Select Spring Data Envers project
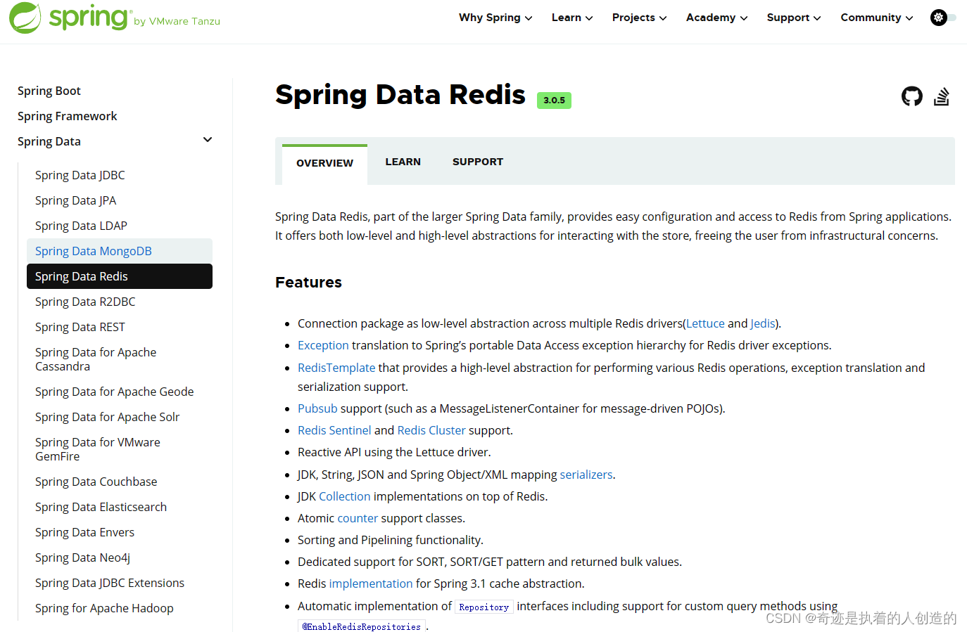 tap(84, 532)
